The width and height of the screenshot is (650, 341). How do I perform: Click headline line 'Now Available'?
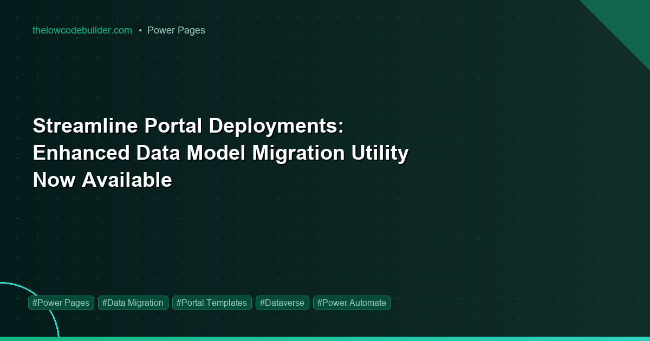(102, 180)
